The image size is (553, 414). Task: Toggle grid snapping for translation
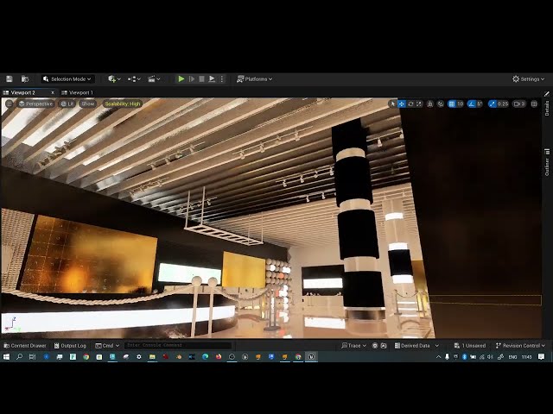click(x=452, y=103)
